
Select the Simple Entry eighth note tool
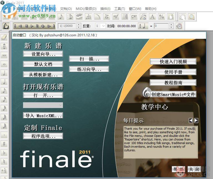pos(61,17)
